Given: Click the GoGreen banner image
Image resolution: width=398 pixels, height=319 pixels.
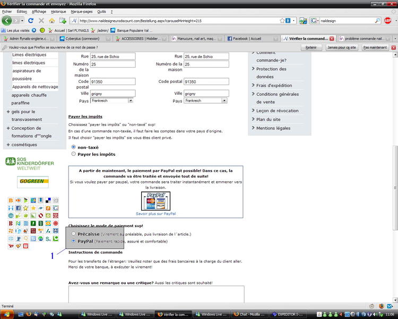Looking at the screenshot, I should tap(33, 182).
